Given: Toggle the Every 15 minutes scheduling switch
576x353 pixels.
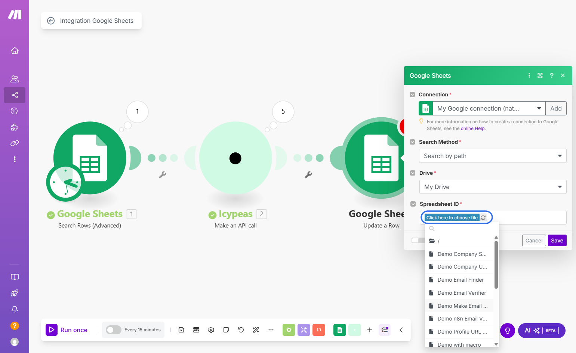Looking at the screenshot, I should [114, 330].
